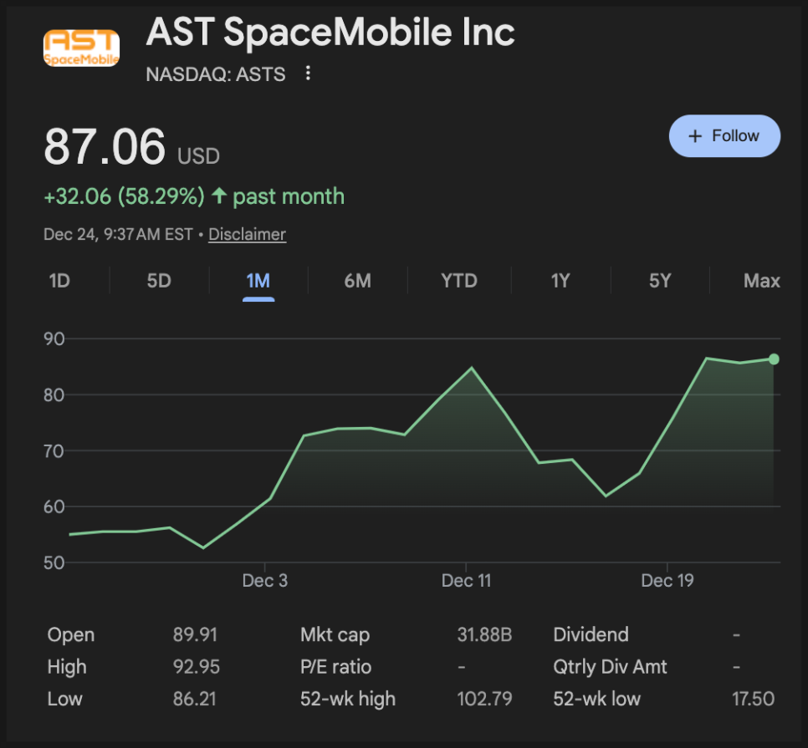The width and height of the screenshot is (808, 748).
Task: Click the green endpoint dot on chart
Action: coord(774,359)
